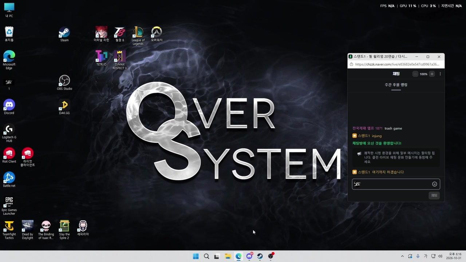Select the Riot Client desktop shortcut
The height and width of the screenshot is (262, 466).
click(x=9, y=155)
